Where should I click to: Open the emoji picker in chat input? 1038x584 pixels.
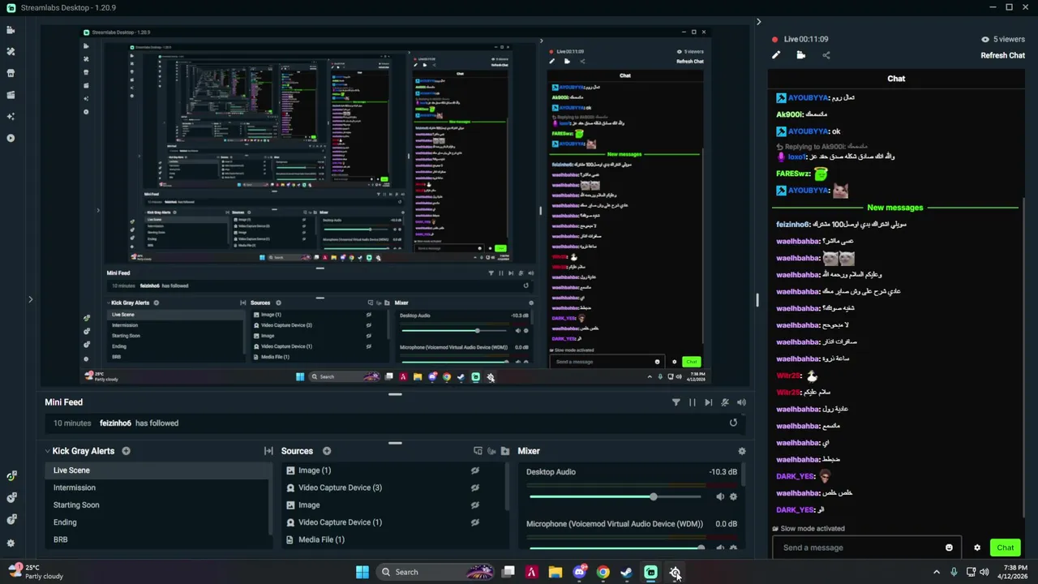pos(949,547)
